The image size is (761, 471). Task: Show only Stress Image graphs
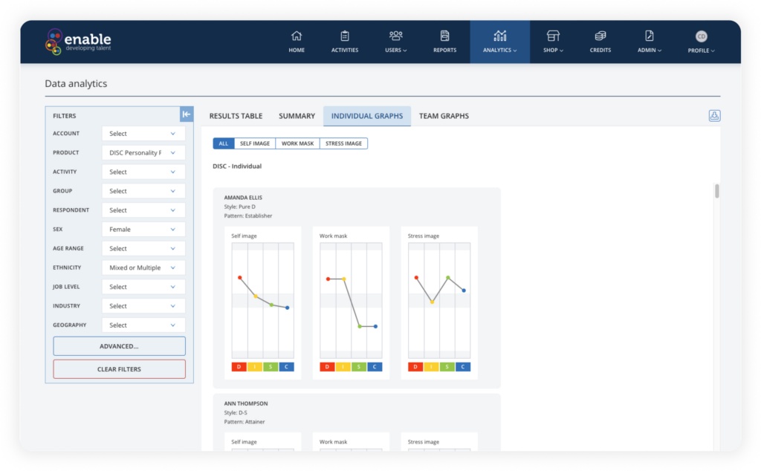click(343, 143)
